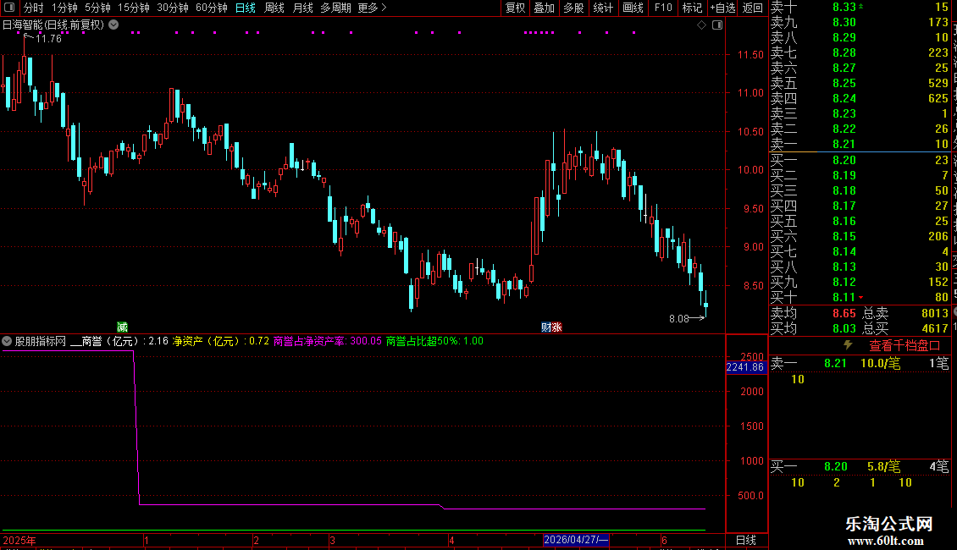Viewport: 957px width, 550px height.
Task: Click the 财 marker on chart
Action: [x=545, y=327]
